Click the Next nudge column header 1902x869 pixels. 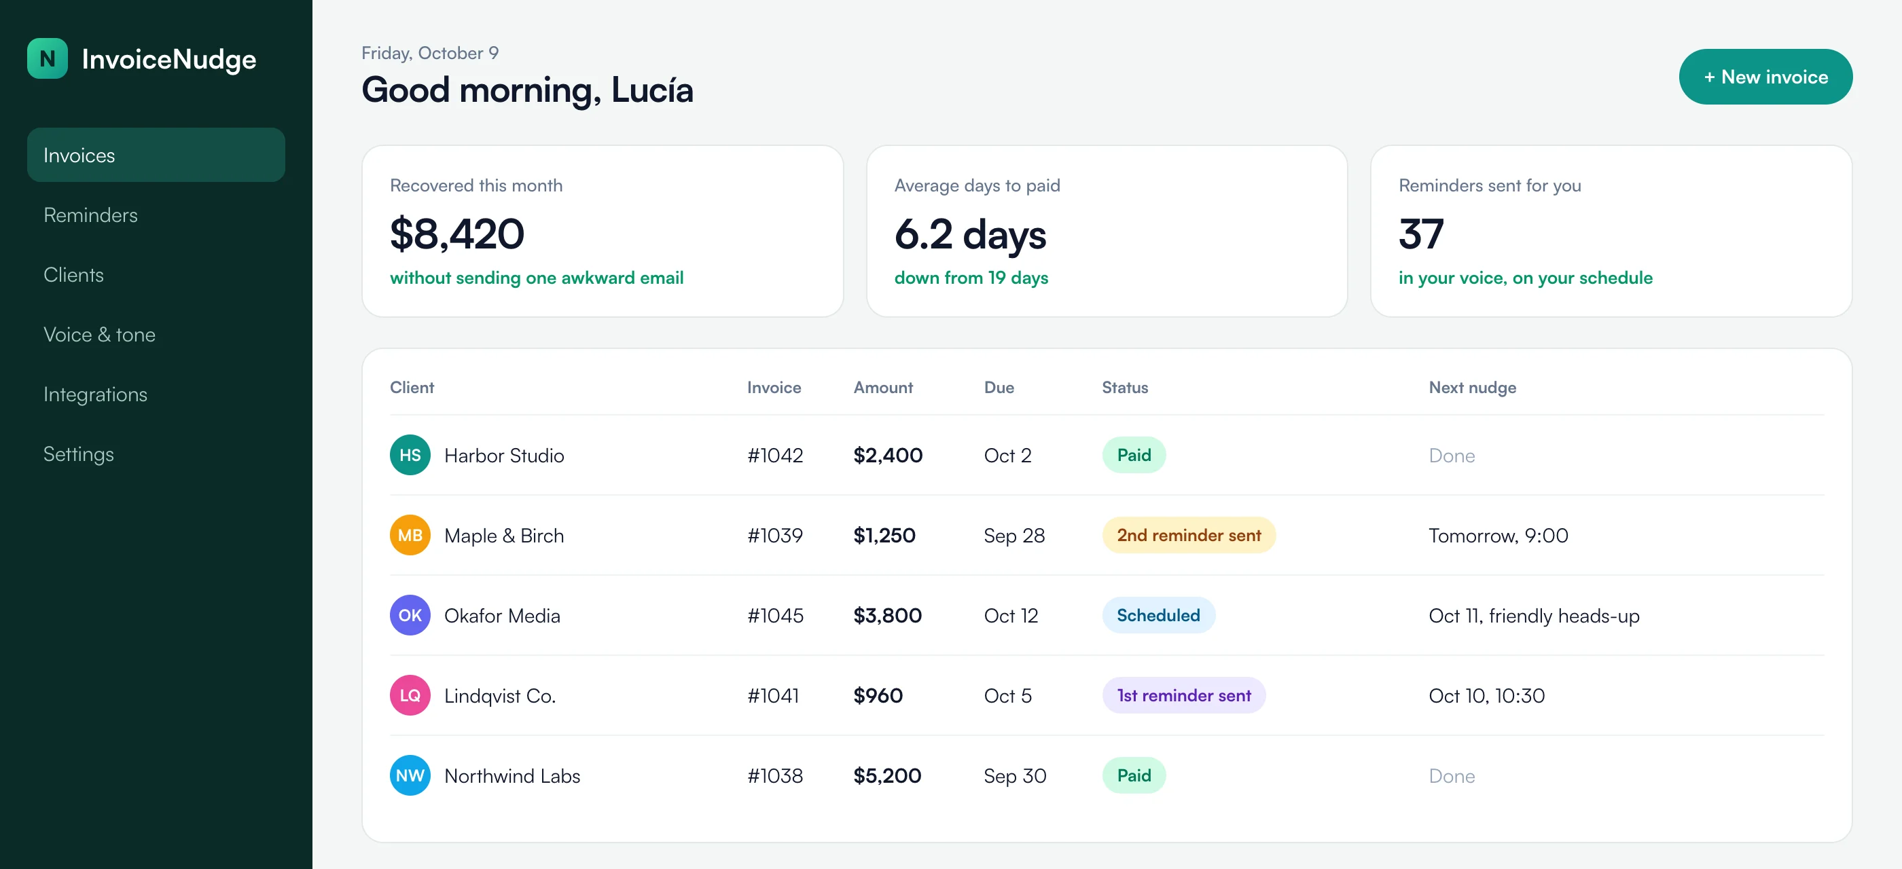tap(1472, 388)
